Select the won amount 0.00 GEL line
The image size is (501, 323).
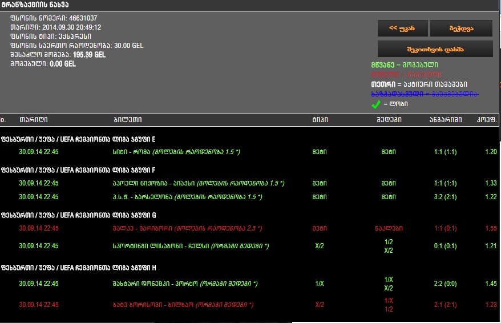tap(43, 64)
